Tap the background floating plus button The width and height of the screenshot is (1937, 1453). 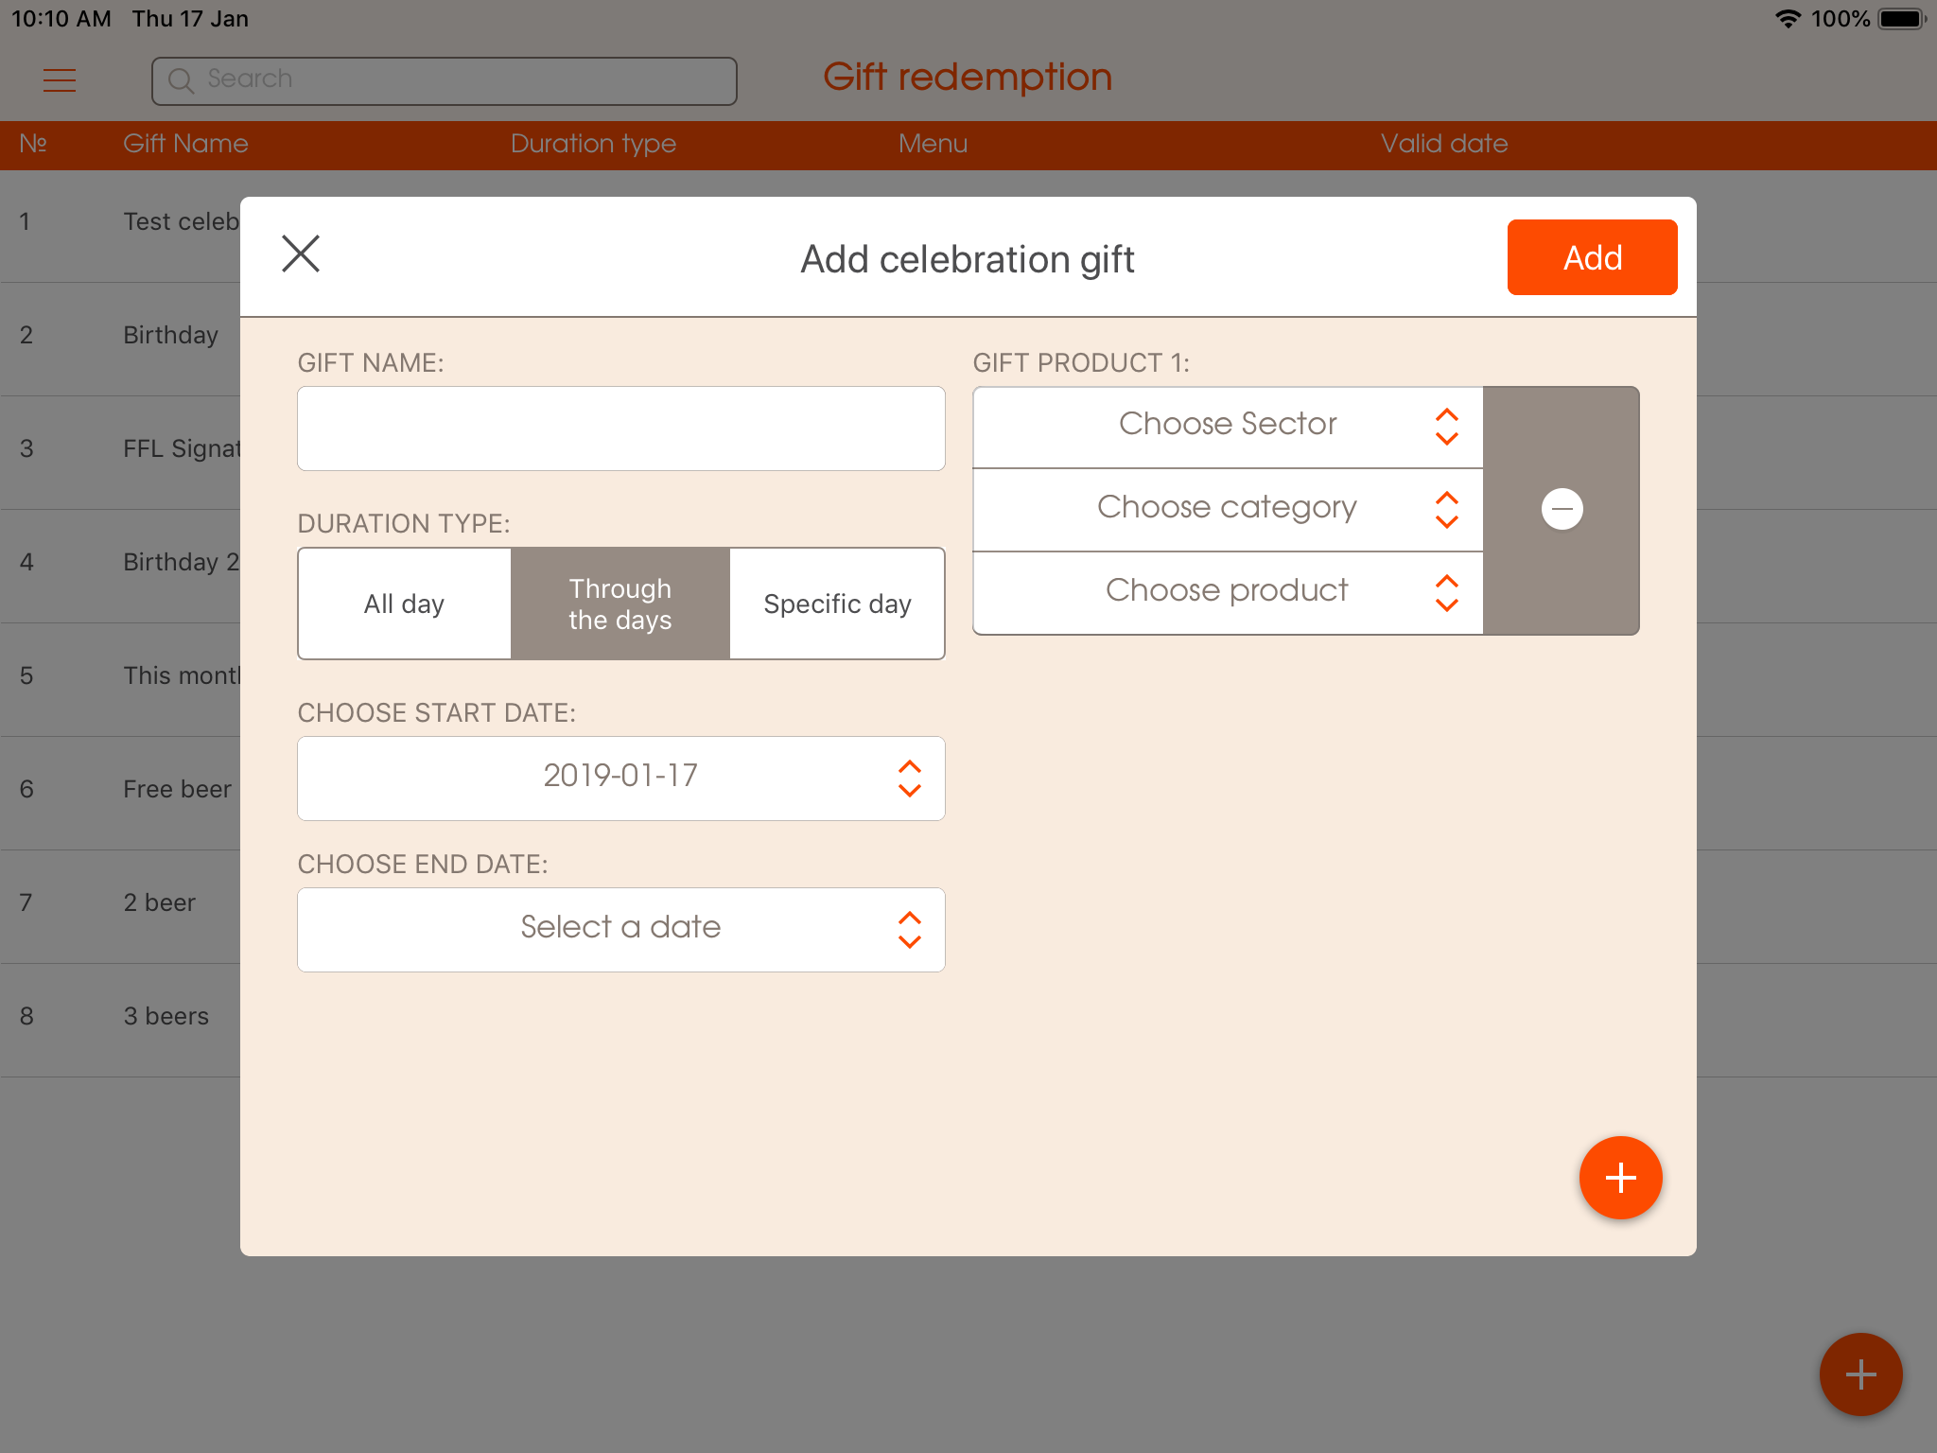[x=1860, y=1374]
